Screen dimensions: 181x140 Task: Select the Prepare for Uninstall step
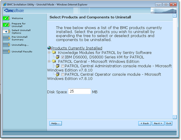[x=18, y=25]
